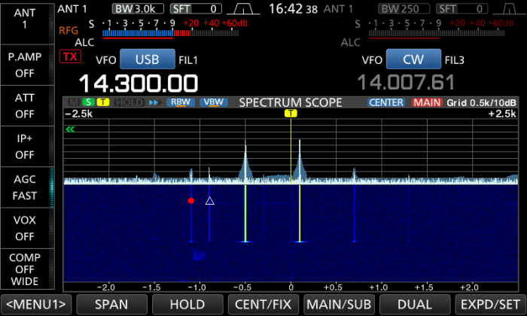
Task: Click the strong yellow signal trace on waterfall
Action: click(300, 213)
